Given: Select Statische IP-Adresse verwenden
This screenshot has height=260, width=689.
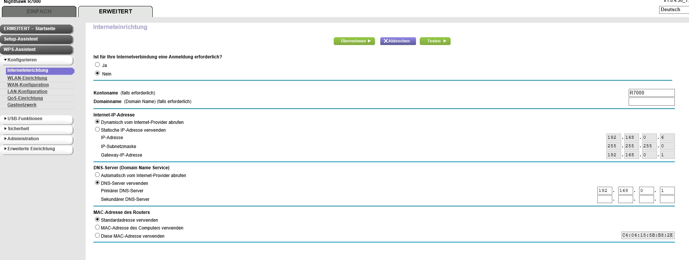Looking at the screenshot, I should [97, 129].
